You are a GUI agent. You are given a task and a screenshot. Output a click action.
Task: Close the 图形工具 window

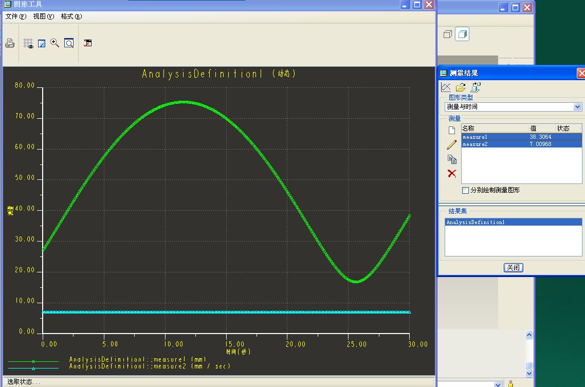(x=429, y=5)
